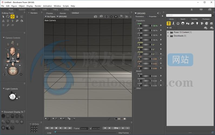Screen dimensions: 215x135
Task: Select the Rotate tool in Editing Tools
Action: pos(8,16)
